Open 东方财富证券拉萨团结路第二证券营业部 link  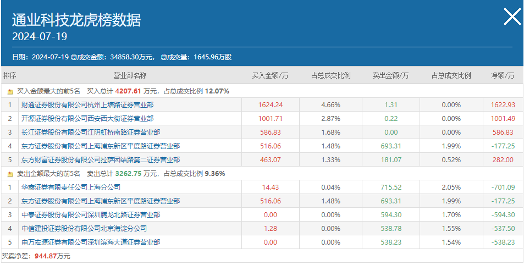coord(101,160)
